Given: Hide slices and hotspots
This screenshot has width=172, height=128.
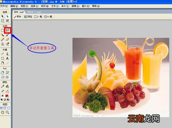Looking at the screenshot, I should coord(3,77).
